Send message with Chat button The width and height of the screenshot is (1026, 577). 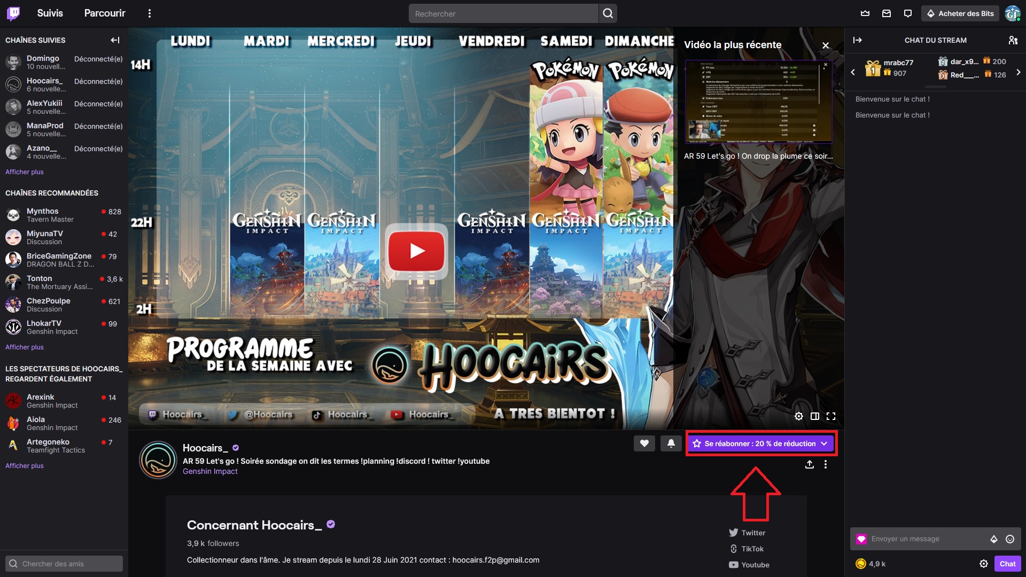1008,564
